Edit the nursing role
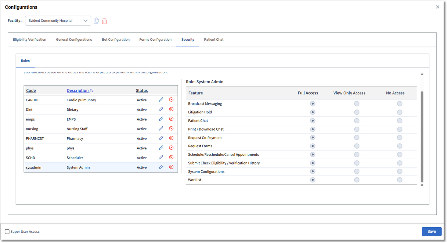Screen dimensions: 447x243 161,128
